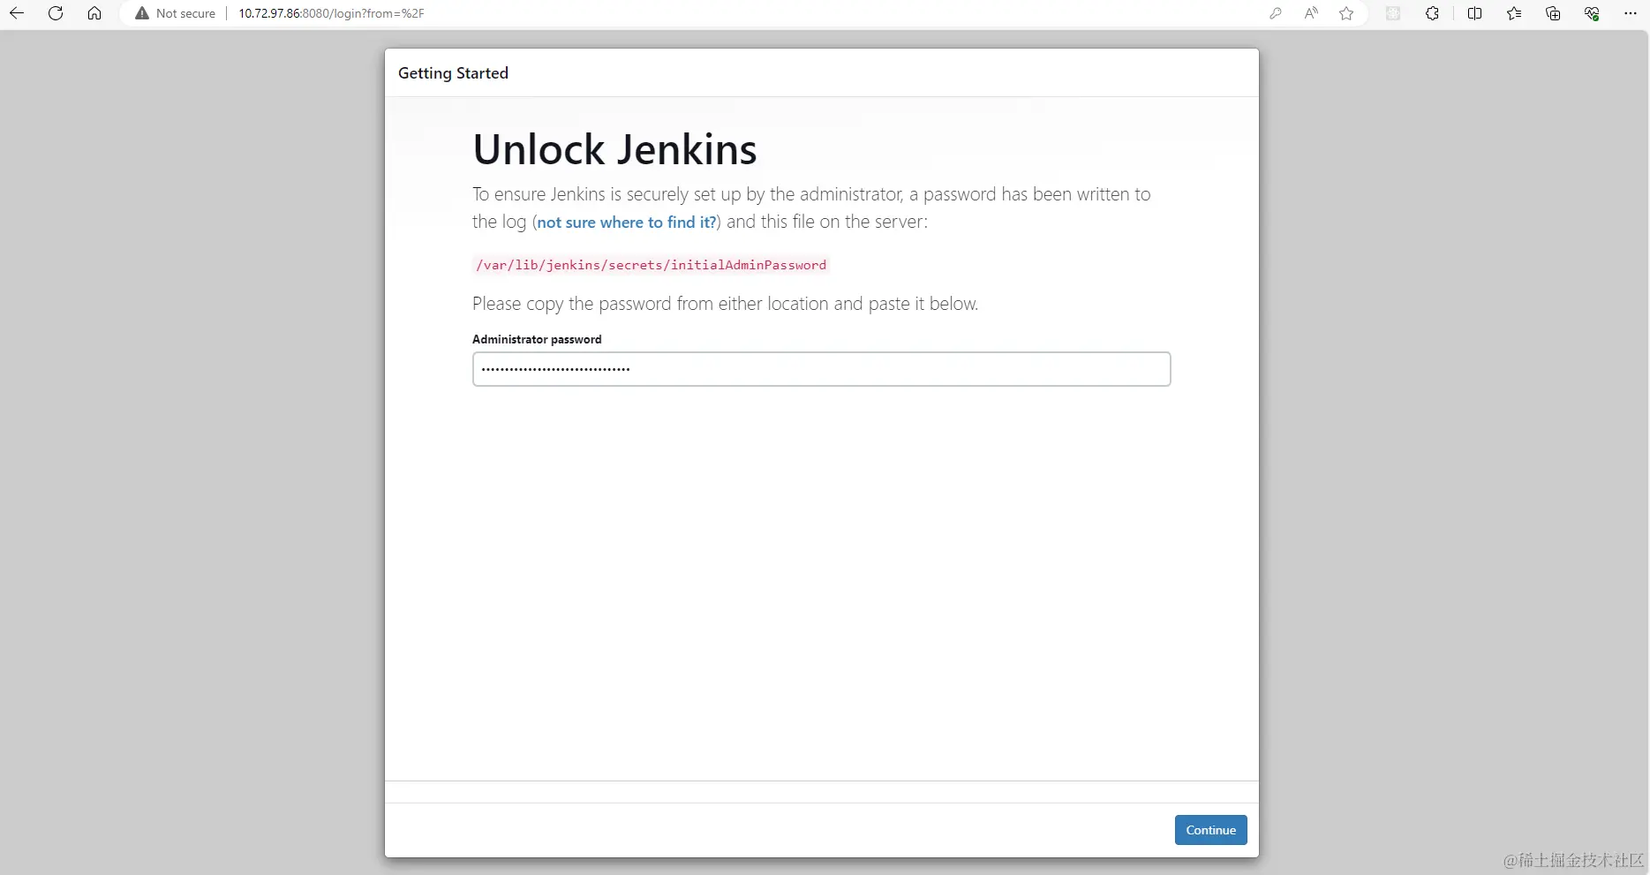Click the address bar URL
The image size is (1650, 875).
tap(331, 13)
